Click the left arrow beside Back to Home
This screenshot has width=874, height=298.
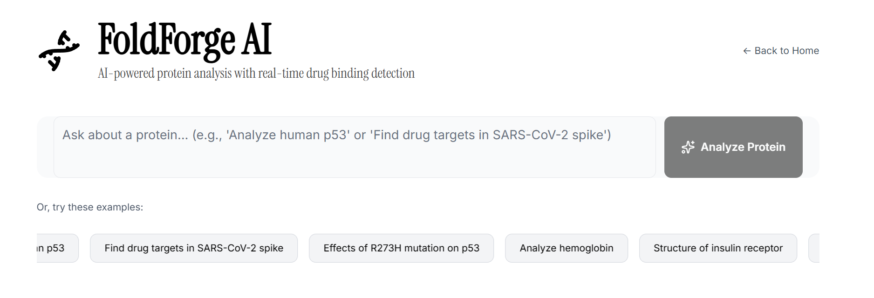[x=746, y=51]
